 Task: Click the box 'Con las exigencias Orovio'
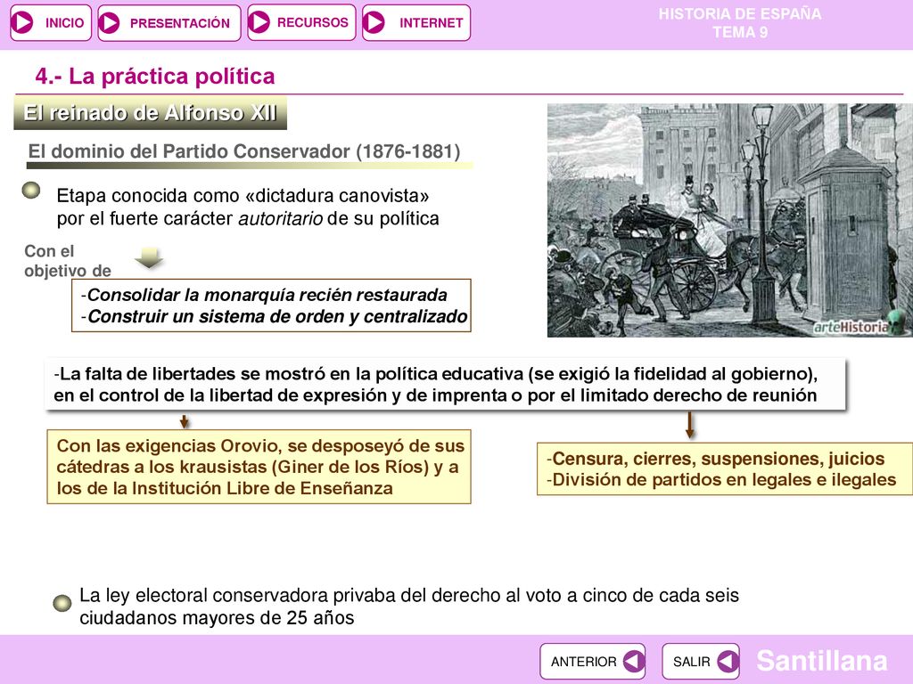pos(259,467)
